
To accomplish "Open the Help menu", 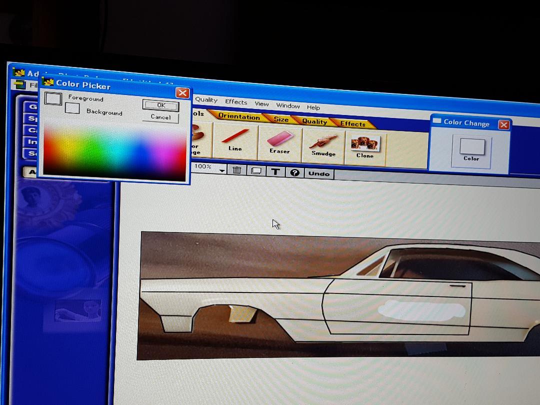I will tap(313, 107).
